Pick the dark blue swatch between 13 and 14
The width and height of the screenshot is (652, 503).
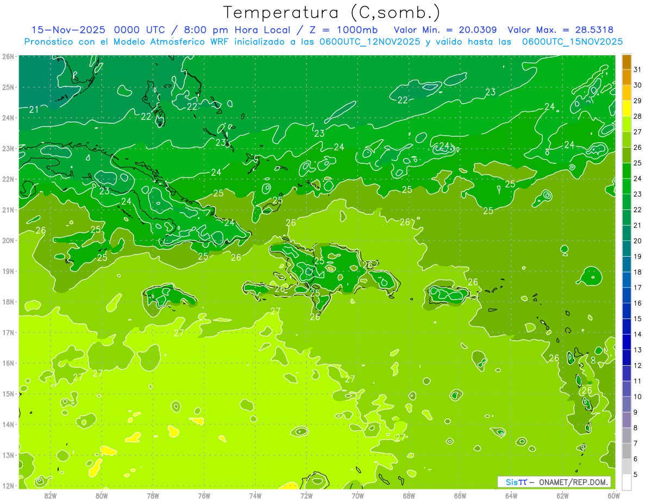click(626, 342)
